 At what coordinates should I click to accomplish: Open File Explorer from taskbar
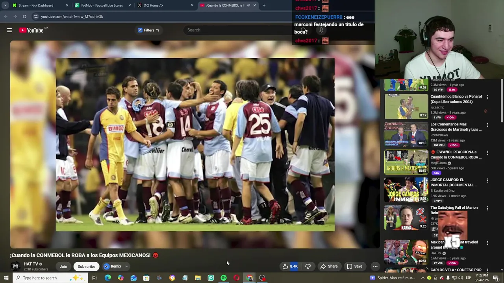[198, 278]
